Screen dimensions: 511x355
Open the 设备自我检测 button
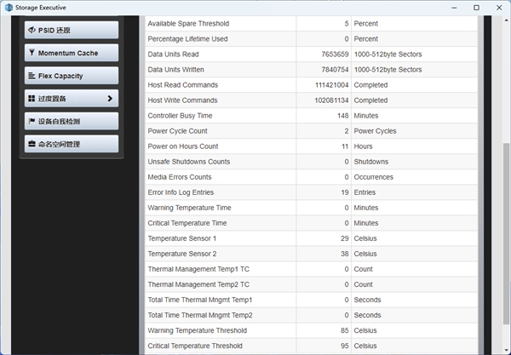pos(72,121)
